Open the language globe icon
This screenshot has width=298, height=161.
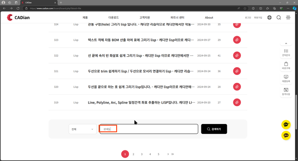pyautogui.click(x=269, y=17)
